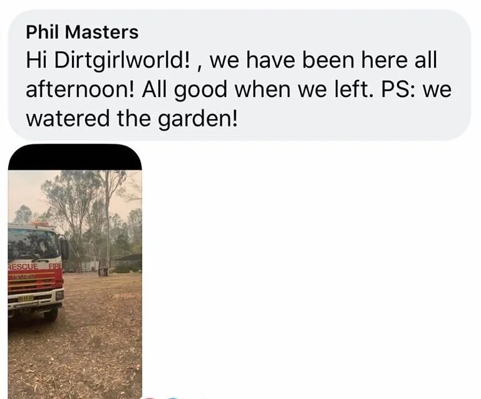Image resolution: width=481 pixels, height=399 pixels.
Task: Click the RESCUE lettering on the truck
Action: (x=23, y=266)
